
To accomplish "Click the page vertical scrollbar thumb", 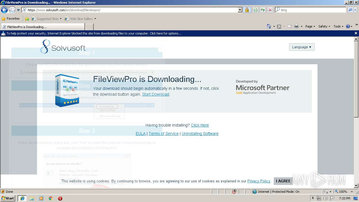I will (356, 79).
